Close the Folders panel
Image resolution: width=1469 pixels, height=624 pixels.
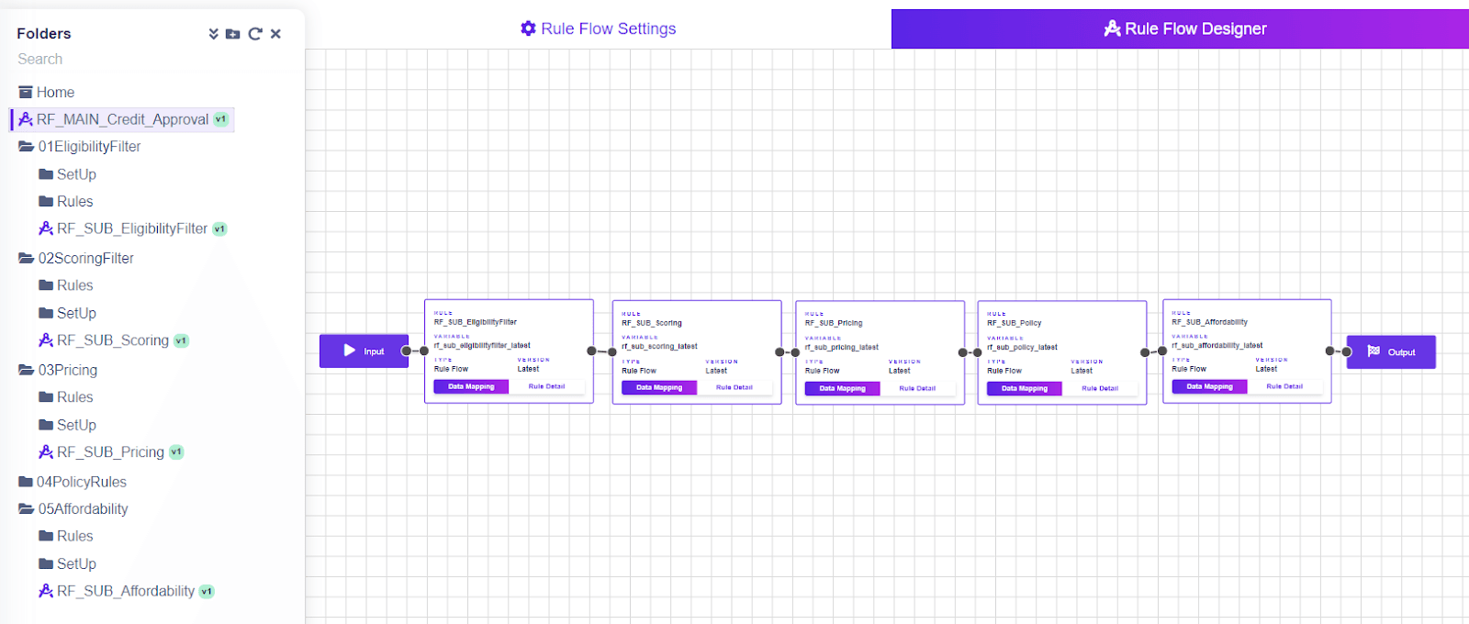pos(275,34)
